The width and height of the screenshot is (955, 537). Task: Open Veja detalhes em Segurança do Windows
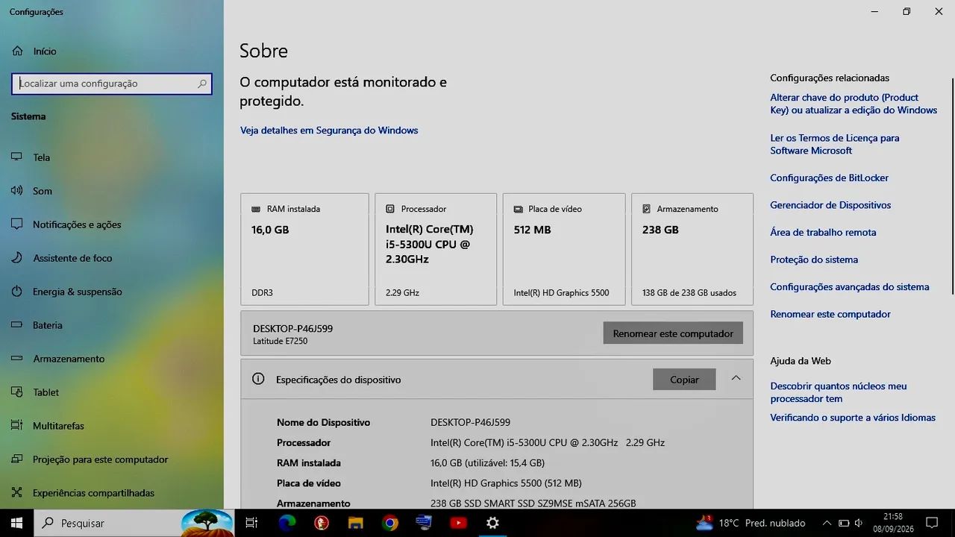(329, 130)
